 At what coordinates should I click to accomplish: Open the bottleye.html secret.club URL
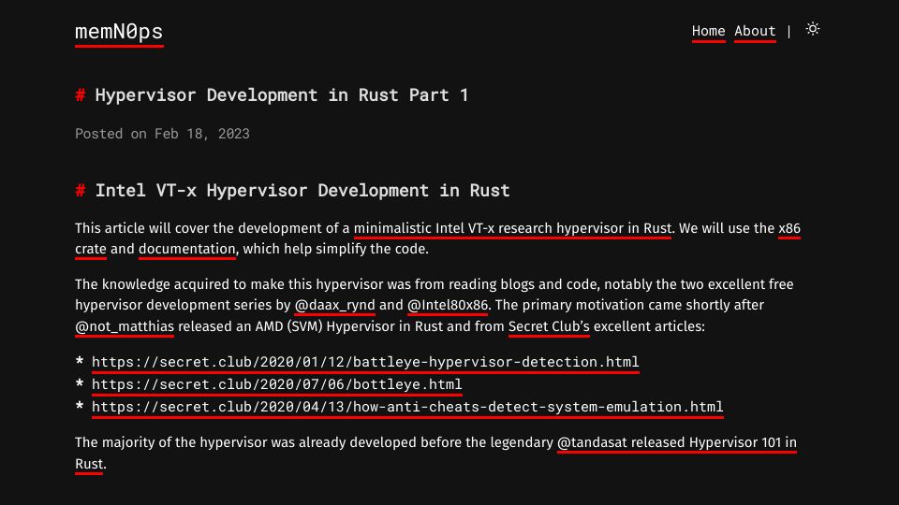277,384
